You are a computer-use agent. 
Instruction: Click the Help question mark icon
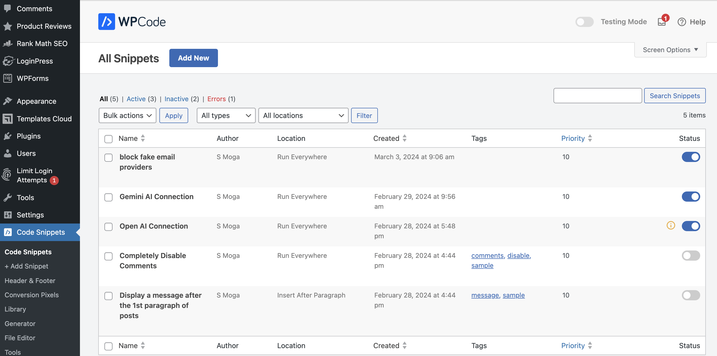click(681, 22)
